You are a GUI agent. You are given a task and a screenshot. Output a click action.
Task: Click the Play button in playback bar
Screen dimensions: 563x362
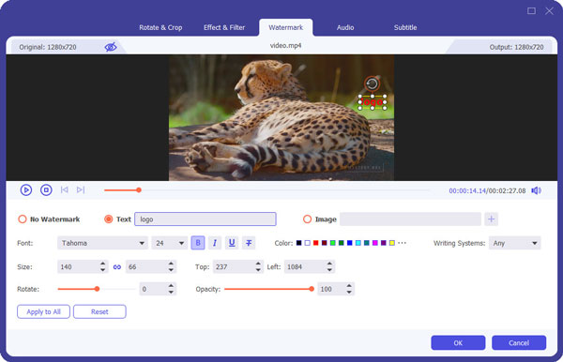(26, 189)
